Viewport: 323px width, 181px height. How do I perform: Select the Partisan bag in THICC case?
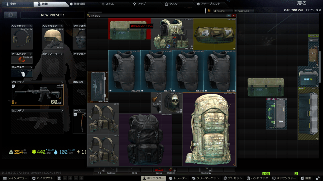(x=214, y=34)
